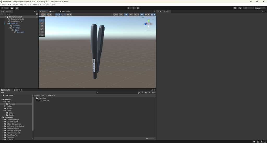Select the Rect tool in scene overlay
This screenshot has width=267, height=143.
[x=42, y=32]
